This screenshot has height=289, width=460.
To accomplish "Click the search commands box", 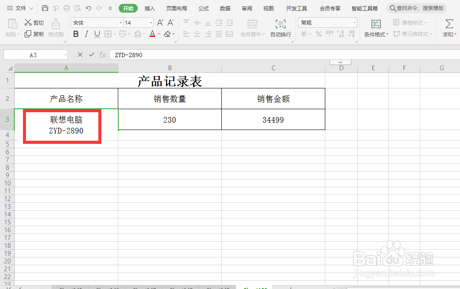I will (417, 8).
